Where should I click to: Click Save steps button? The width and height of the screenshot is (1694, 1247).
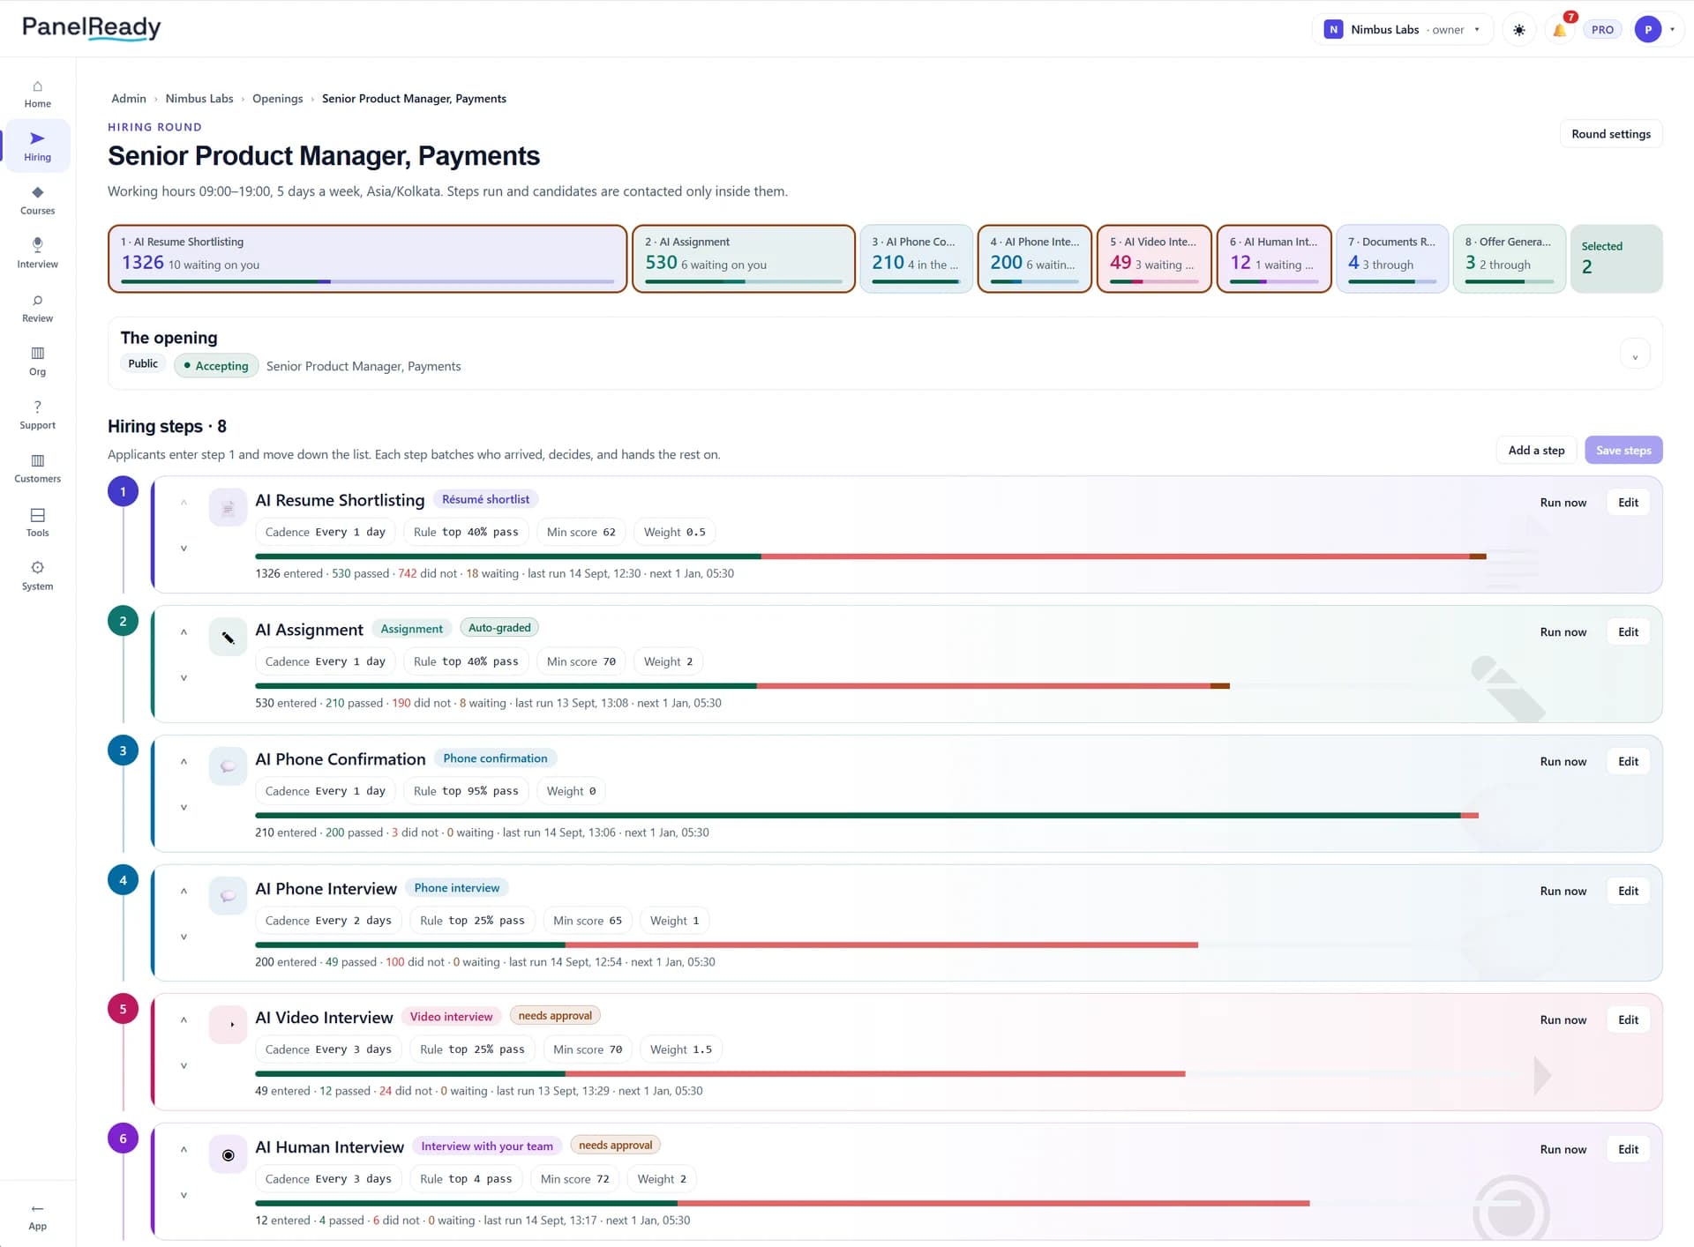[1623, 451]
